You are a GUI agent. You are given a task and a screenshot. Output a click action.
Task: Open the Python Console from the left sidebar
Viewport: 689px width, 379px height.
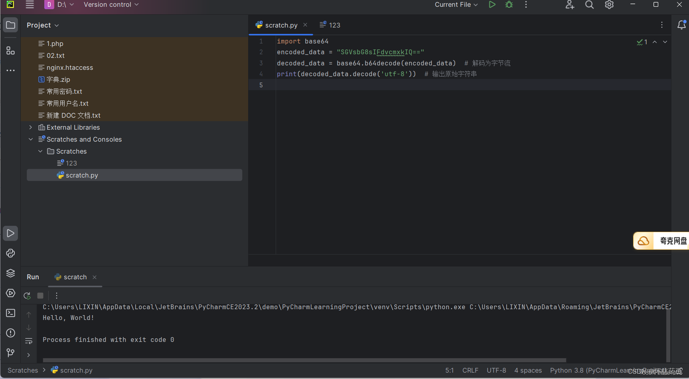[x=10, y=253]
